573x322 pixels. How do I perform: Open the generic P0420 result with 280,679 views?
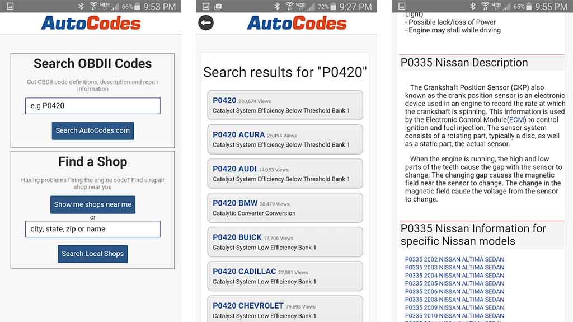pos(285,105)
